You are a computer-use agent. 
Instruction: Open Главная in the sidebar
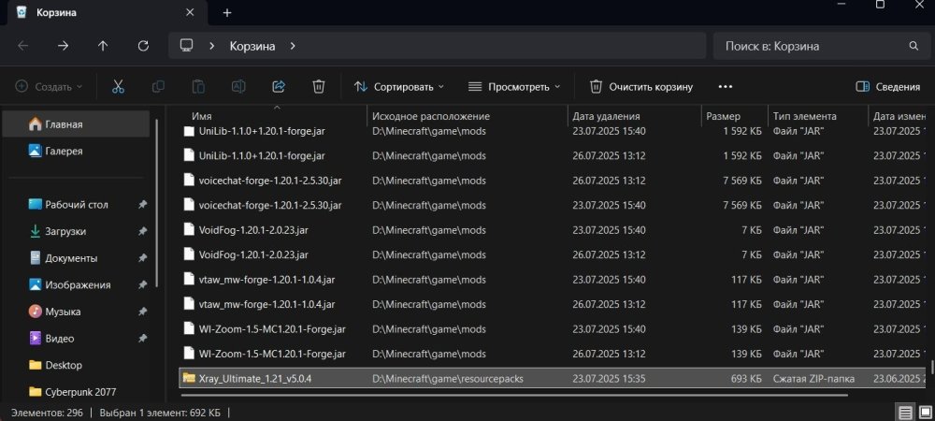click(77, 124)
